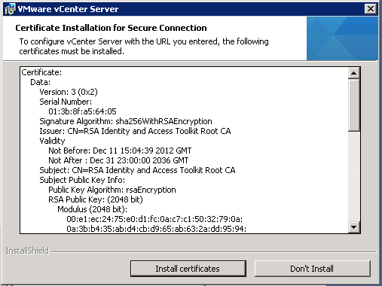The width and height of the screenshot is (382, 286).
Task: Click the InstallShield label
Action: point(27,251)
